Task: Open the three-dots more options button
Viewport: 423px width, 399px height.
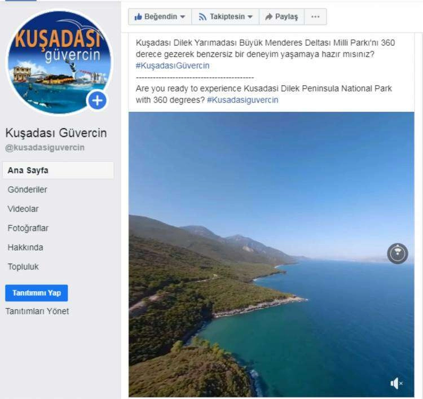Action: point(315,17)
